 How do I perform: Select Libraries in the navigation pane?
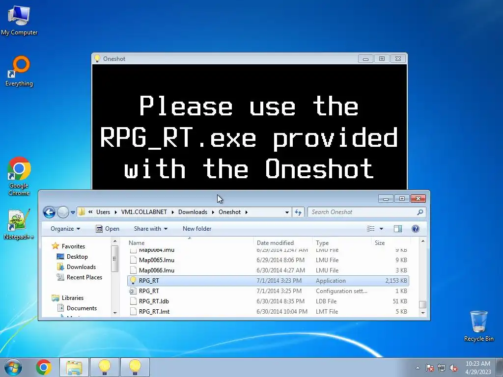(x=73, y=297)
